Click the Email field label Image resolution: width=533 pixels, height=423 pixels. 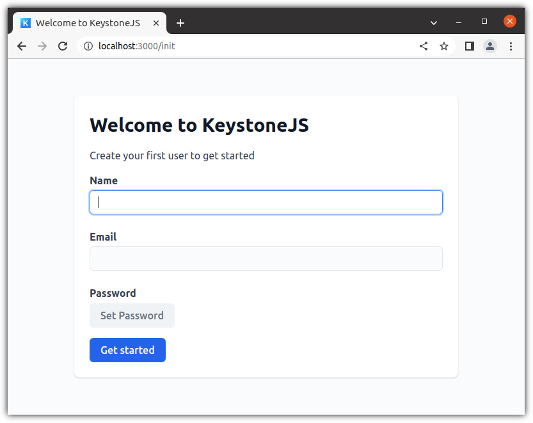click(x=103, y=237)
